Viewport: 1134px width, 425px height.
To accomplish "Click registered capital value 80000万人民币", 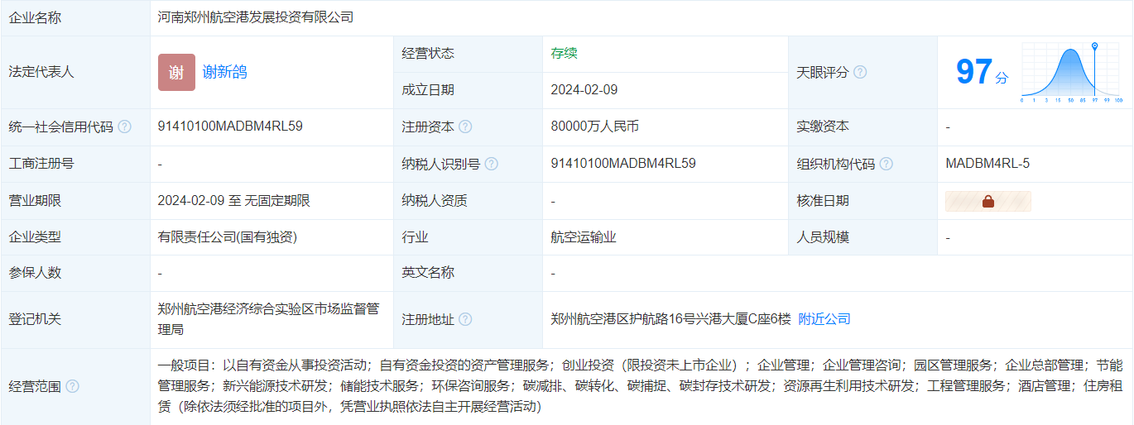I will pyautogui.click(x=594, y=127).
